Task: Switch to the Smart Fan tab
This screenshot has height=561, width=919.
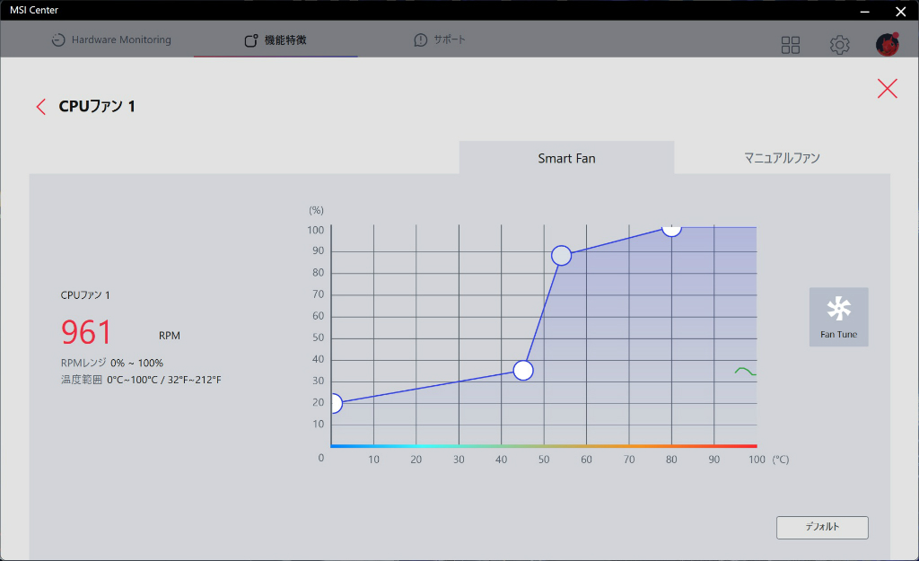Action: [566, 158]
